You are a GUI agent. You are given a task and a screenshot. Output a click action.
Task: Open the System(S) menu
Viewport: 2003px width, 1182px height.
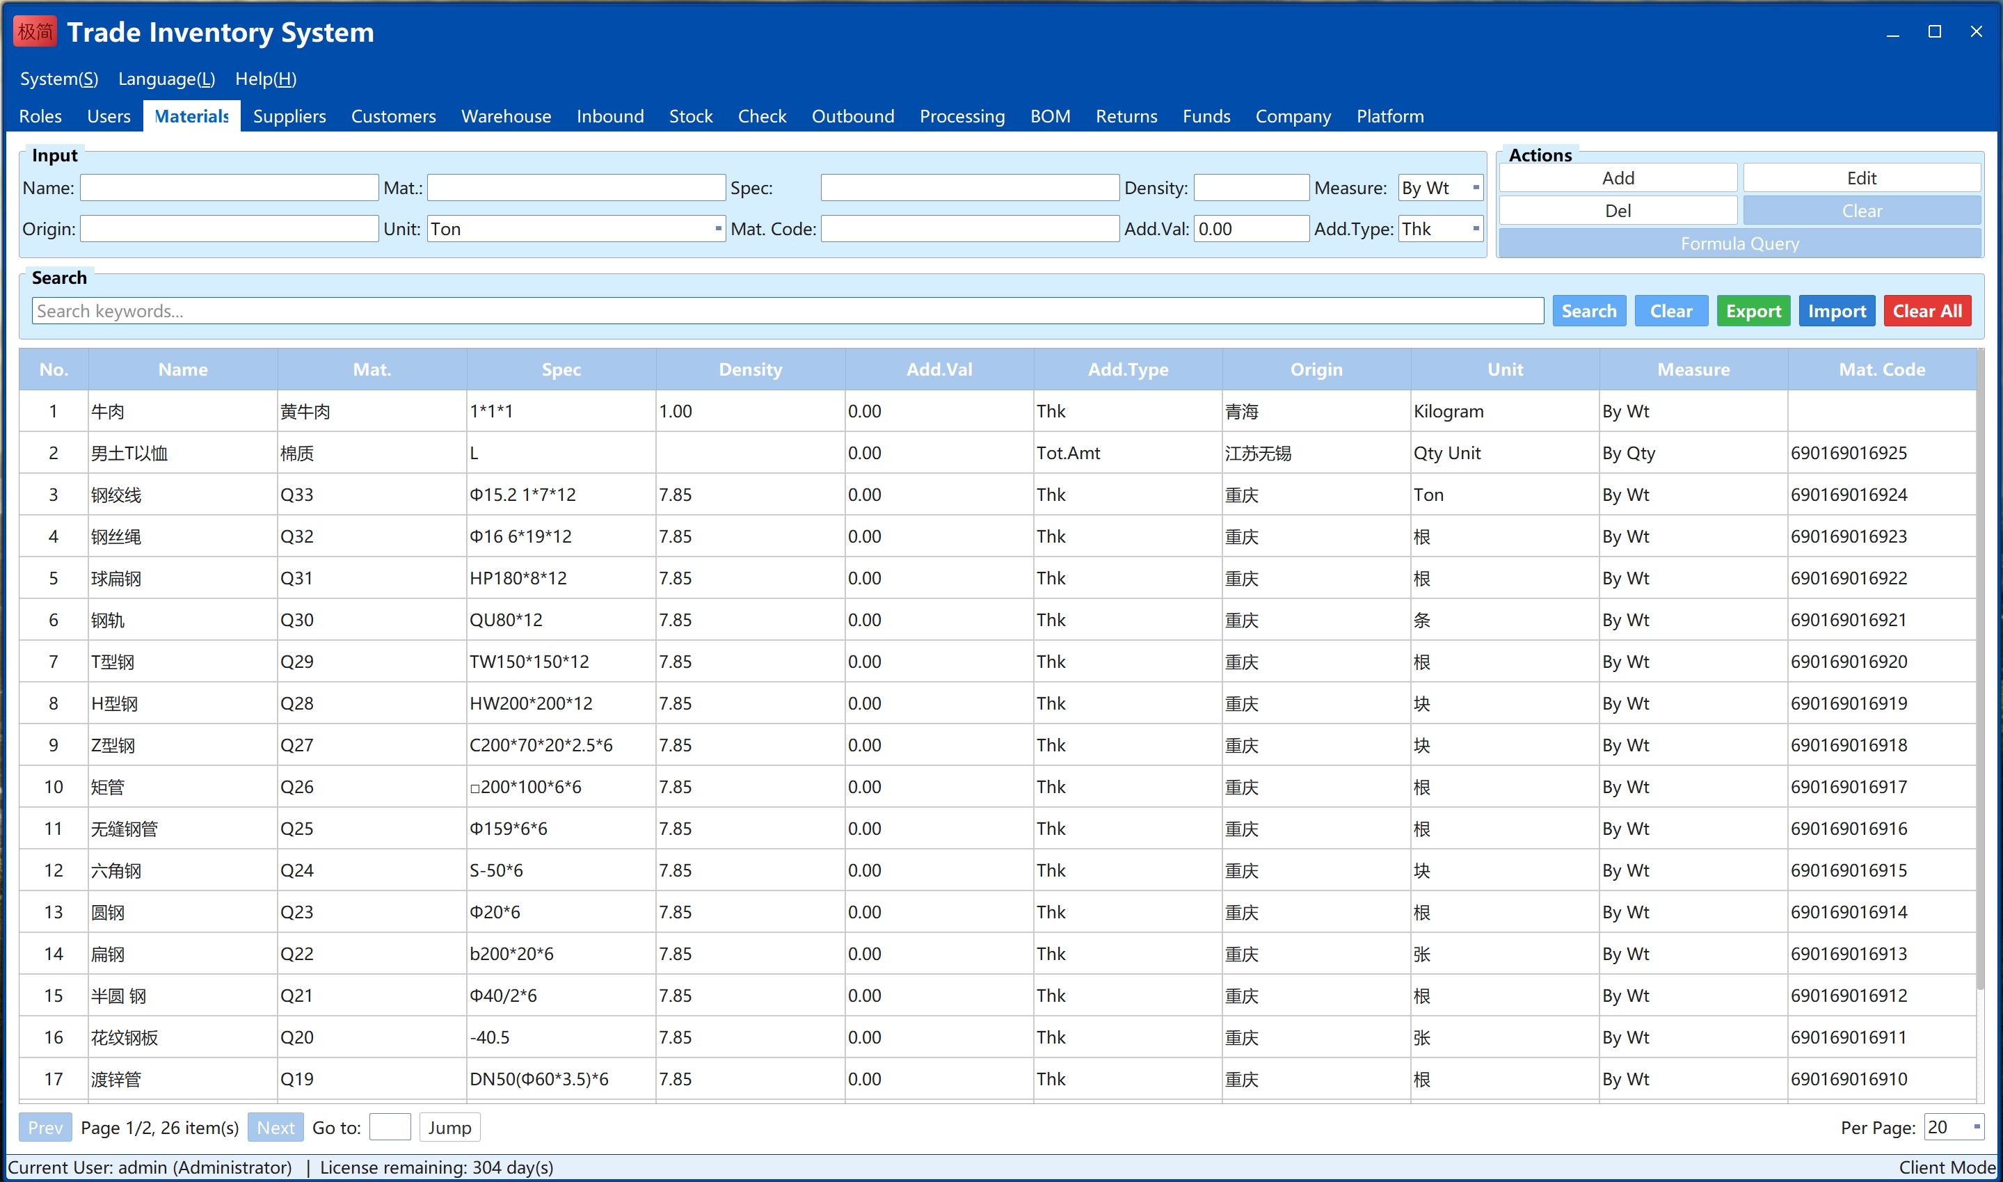59,79
